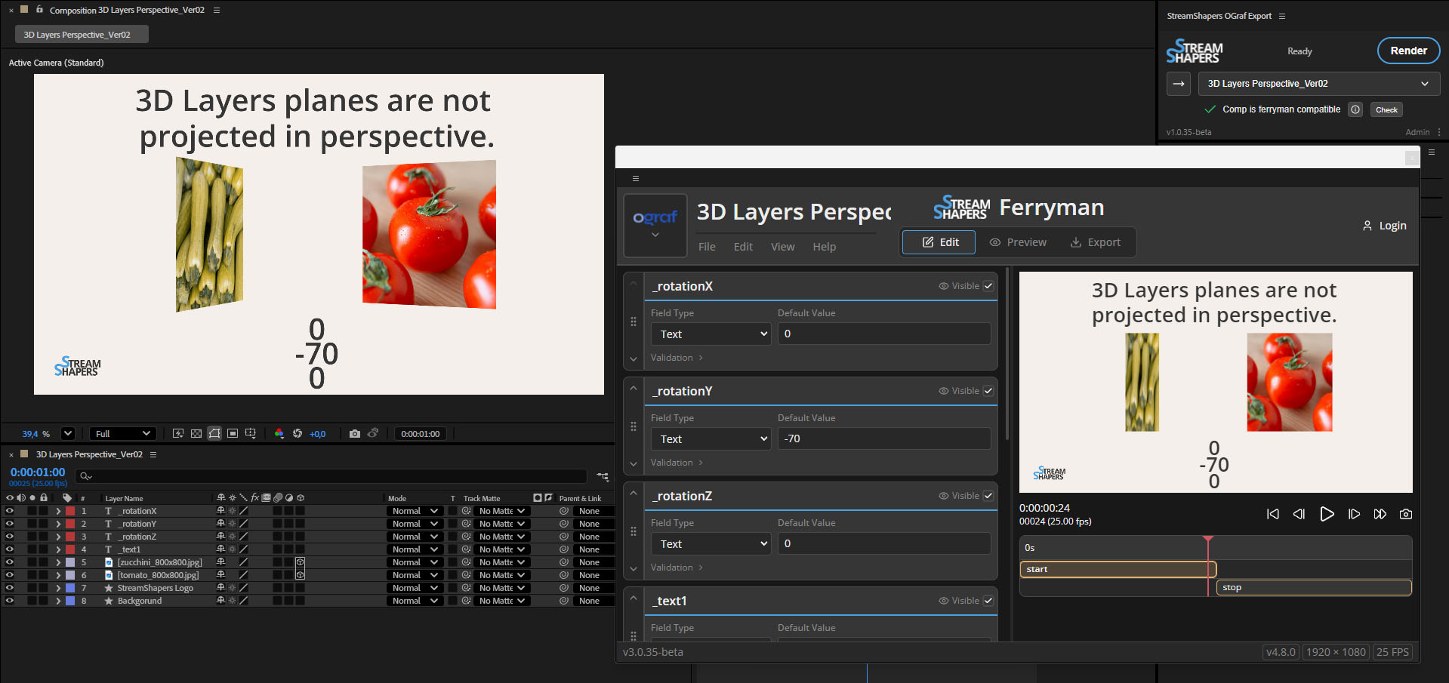Open the Ferryman hamburger menu
This screenshot has width=1449, height=683.
tap(636, 179)
